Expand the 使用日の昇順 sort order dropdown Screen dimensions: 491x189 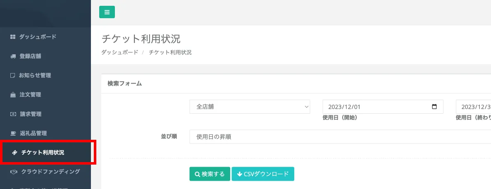[x=339, y=136]
